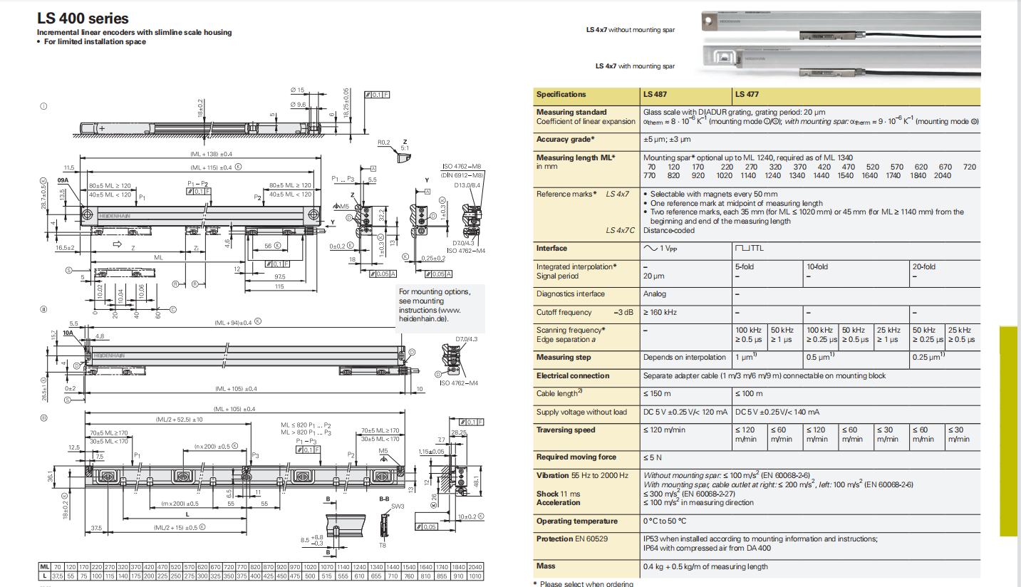This screenshot has height=587, width=1021.
Task: Click the "Diagnostics interface" row label
Action: click(x=571, y=294)
